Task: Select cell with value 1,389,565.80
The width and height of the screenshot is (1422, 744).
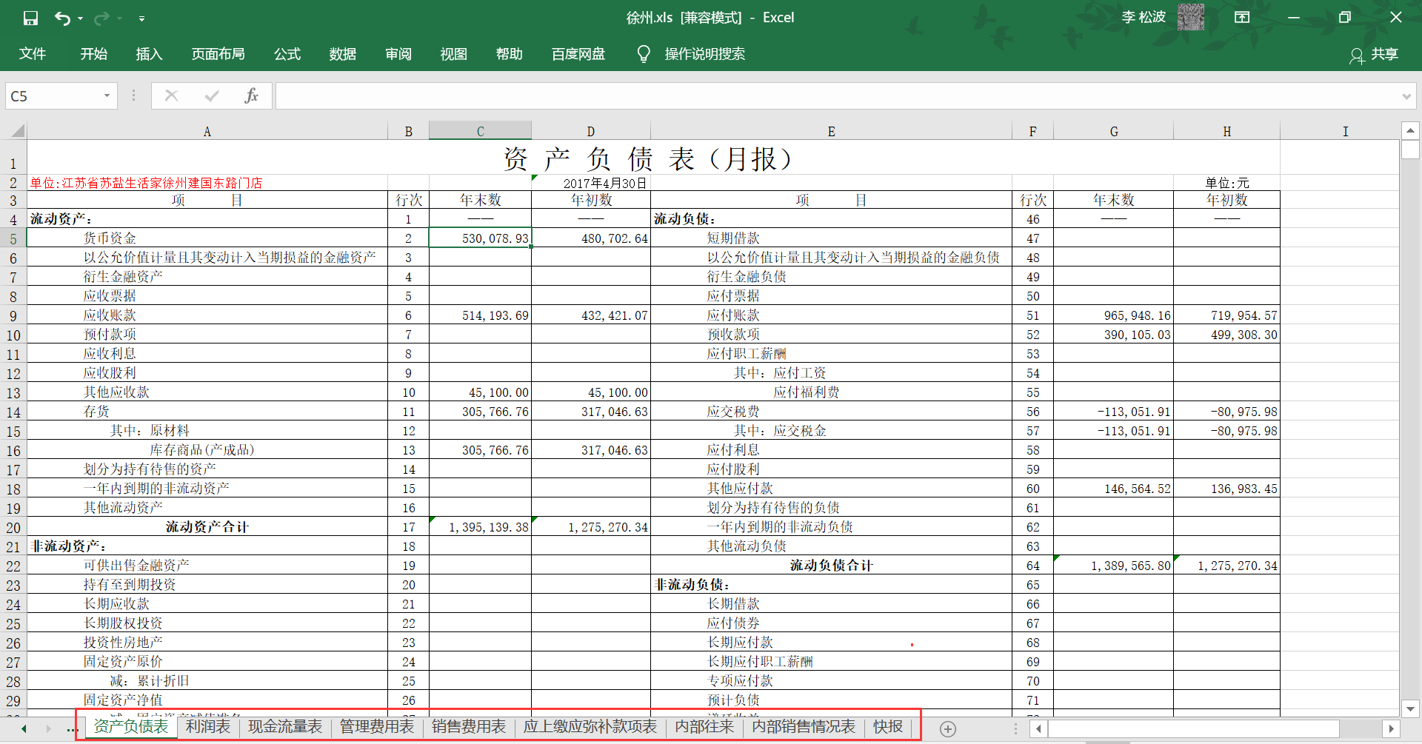Action: (x=1113, y=566)
